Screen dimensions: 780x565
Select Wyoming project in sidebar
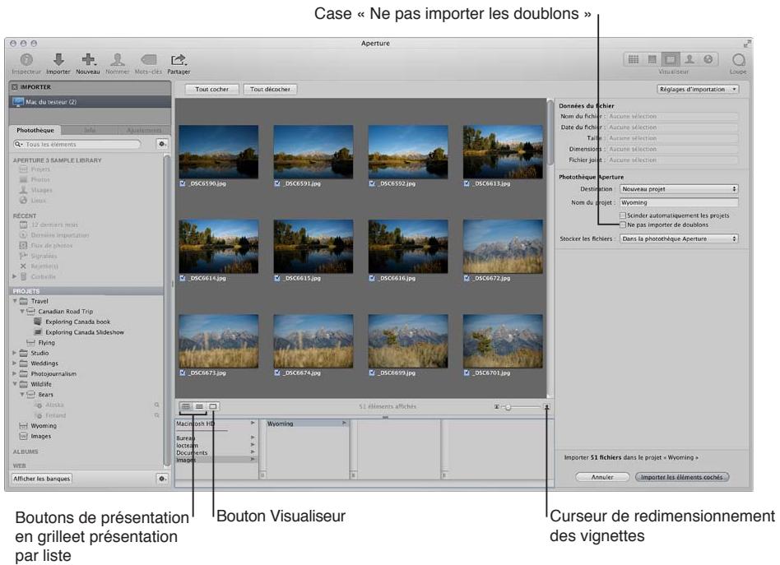pyautogui.click(x=44, y=426)
